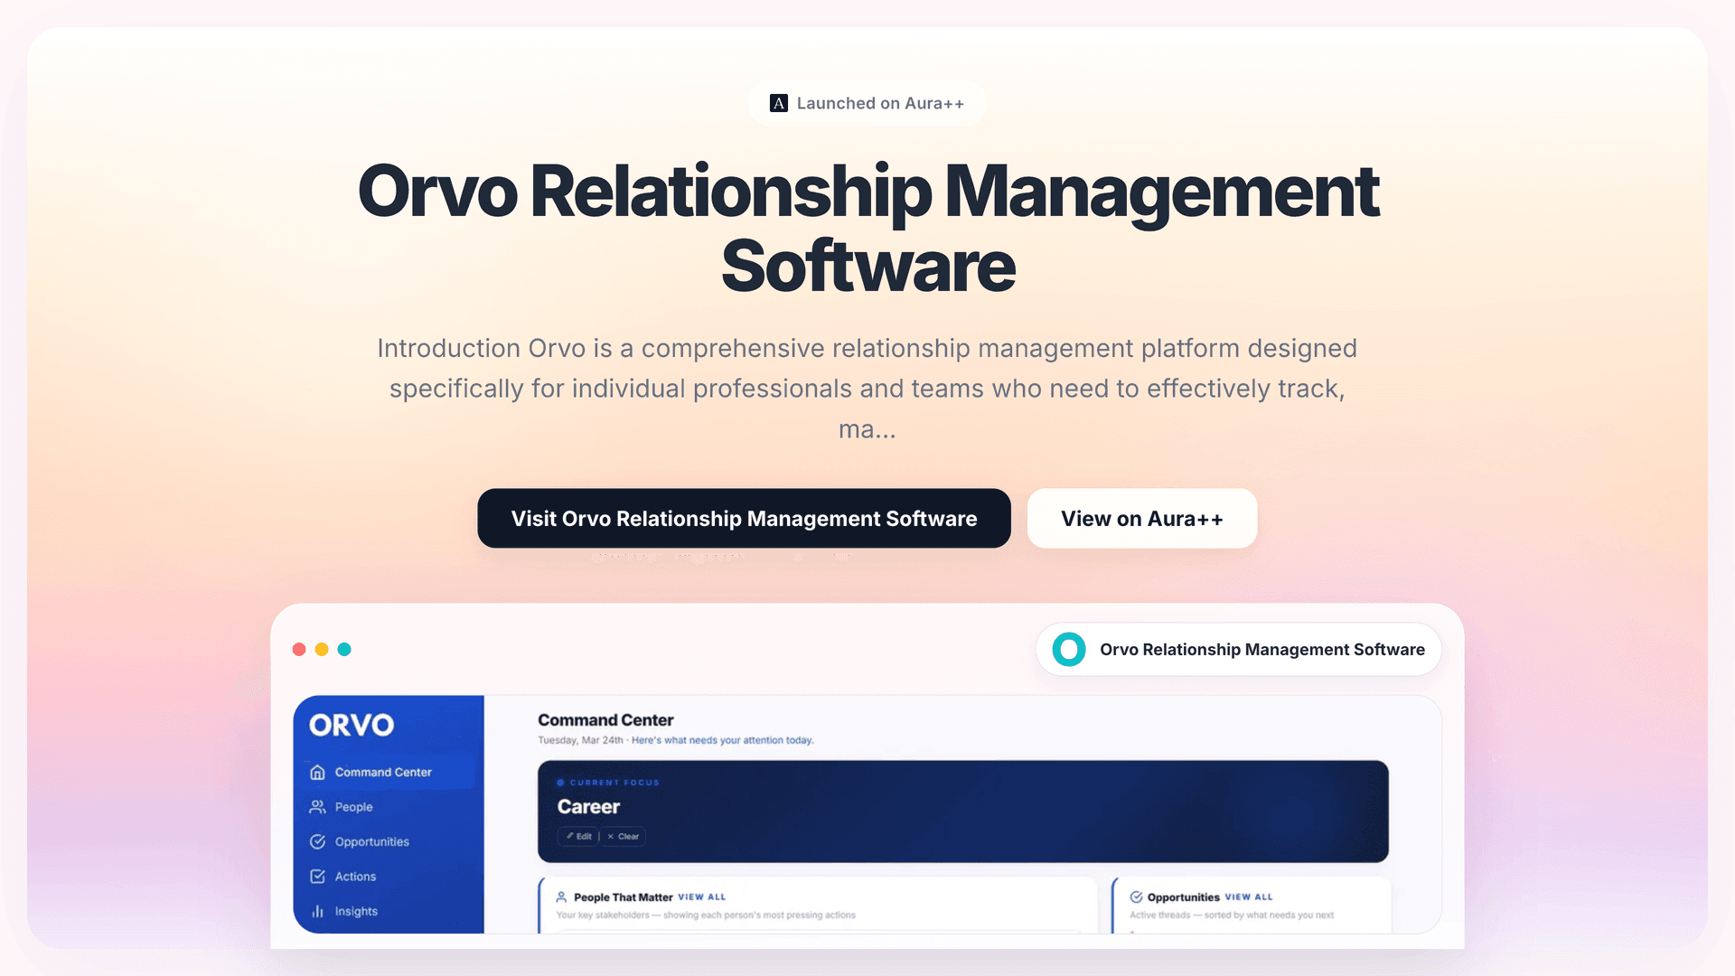The height and width of the screenshot is (976, 1735).
Task: Click the introduction description paragraph
Action: tap(867, 389)
